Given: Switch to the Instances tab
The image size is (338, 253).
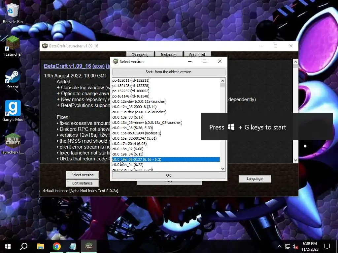Looking at the screenshot, I should click(x=169, y=54).
